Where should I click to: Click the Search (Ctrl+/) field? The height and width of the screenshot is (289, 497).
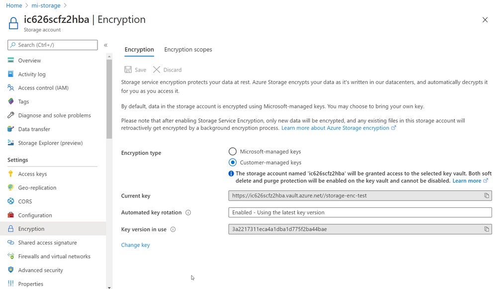point(52,45)
